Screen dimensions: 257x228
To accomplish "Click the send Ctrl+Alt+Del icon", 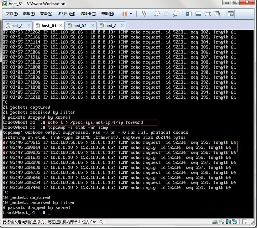I will (143, 14).
